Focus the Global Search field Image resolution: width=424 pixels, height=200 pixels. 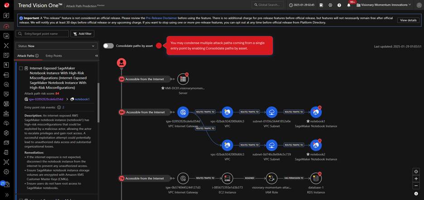(268, 5)
